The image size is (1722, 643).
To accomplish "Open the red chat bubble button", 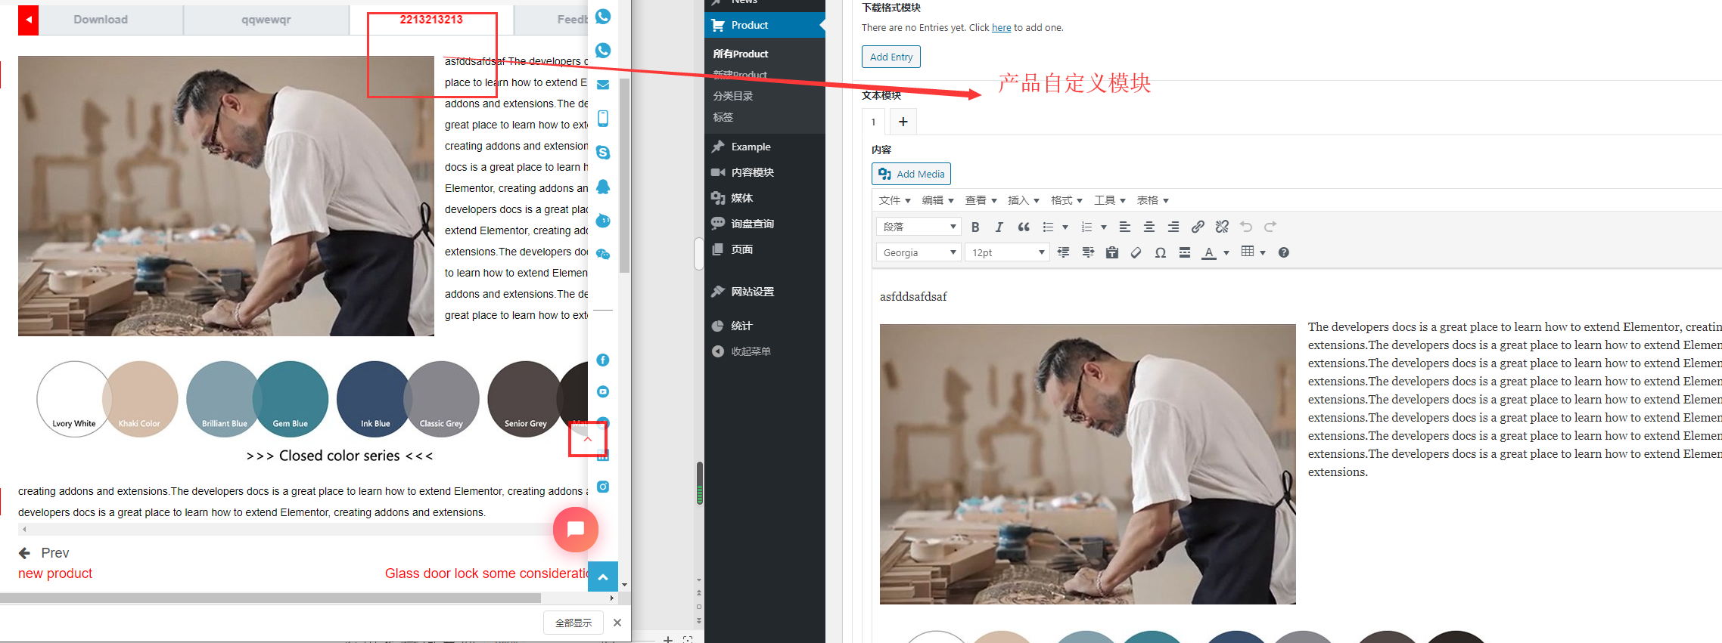I will tap(576, 530).
